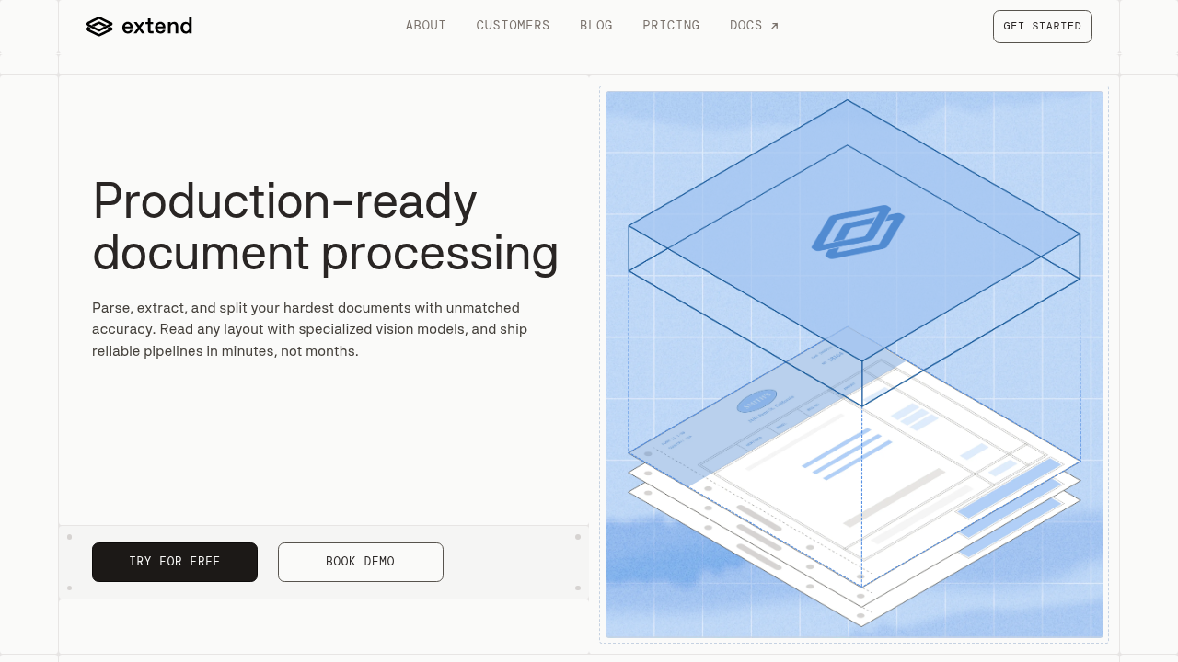The height and width of the screenshot is (662, 1178).
Task: Click the blue logo on the illustration's top slab
Action: click(x=857, y=232)
